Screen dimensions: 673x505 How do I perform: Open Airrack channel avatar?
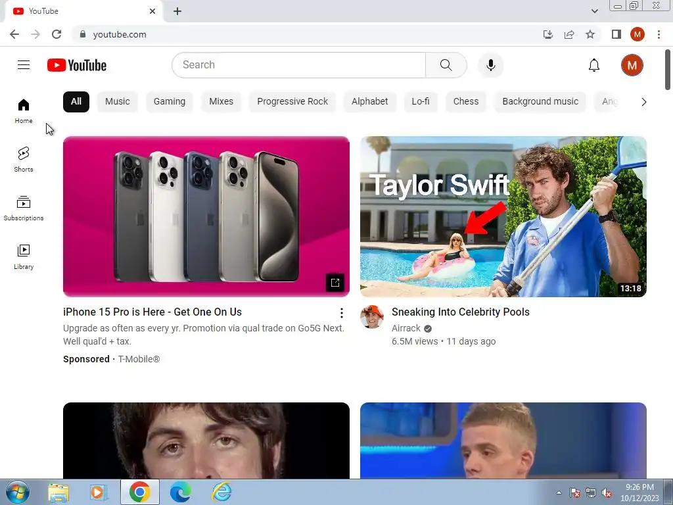point(372,317)
